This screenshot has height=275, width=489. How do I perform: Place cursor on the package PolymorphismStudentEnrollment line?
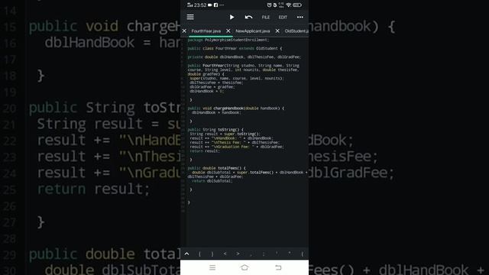[x=228, y=40]
